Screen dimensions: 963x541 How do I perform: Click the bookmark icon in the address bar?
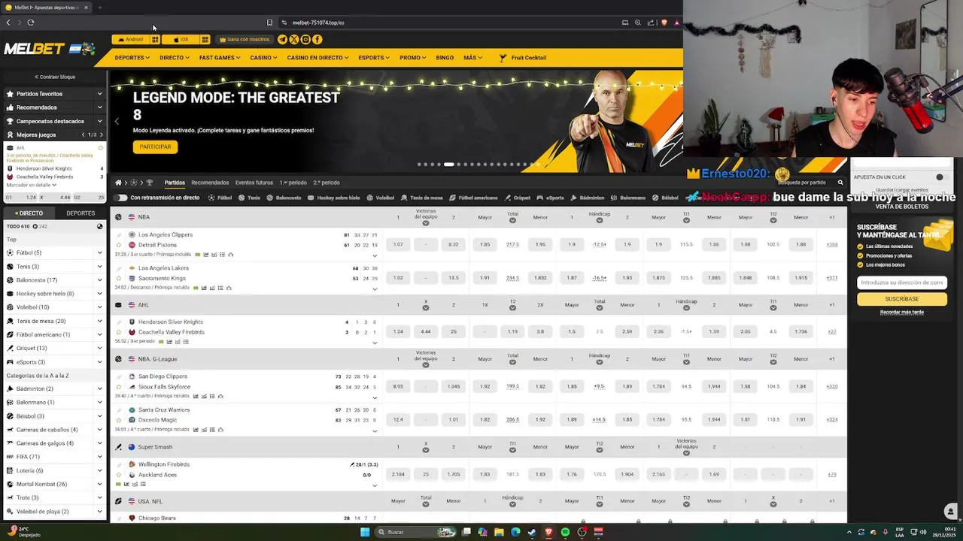(269, 23)
